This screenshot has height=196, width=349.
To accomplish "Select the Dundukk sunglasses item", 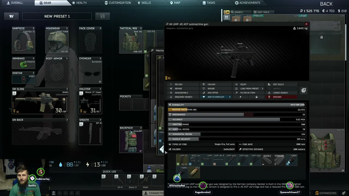I will [90, 72].
